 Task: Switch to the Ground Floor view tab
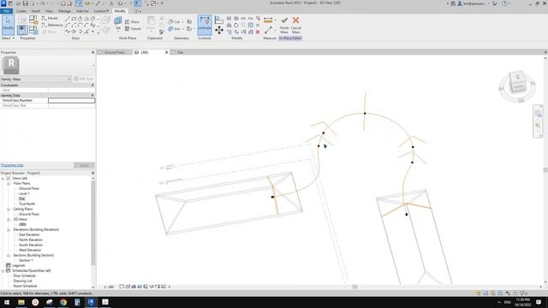click(114, 52)
